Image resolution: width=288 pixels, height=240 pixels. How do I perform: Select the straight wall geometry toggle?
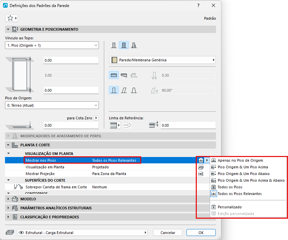[114, 75]
